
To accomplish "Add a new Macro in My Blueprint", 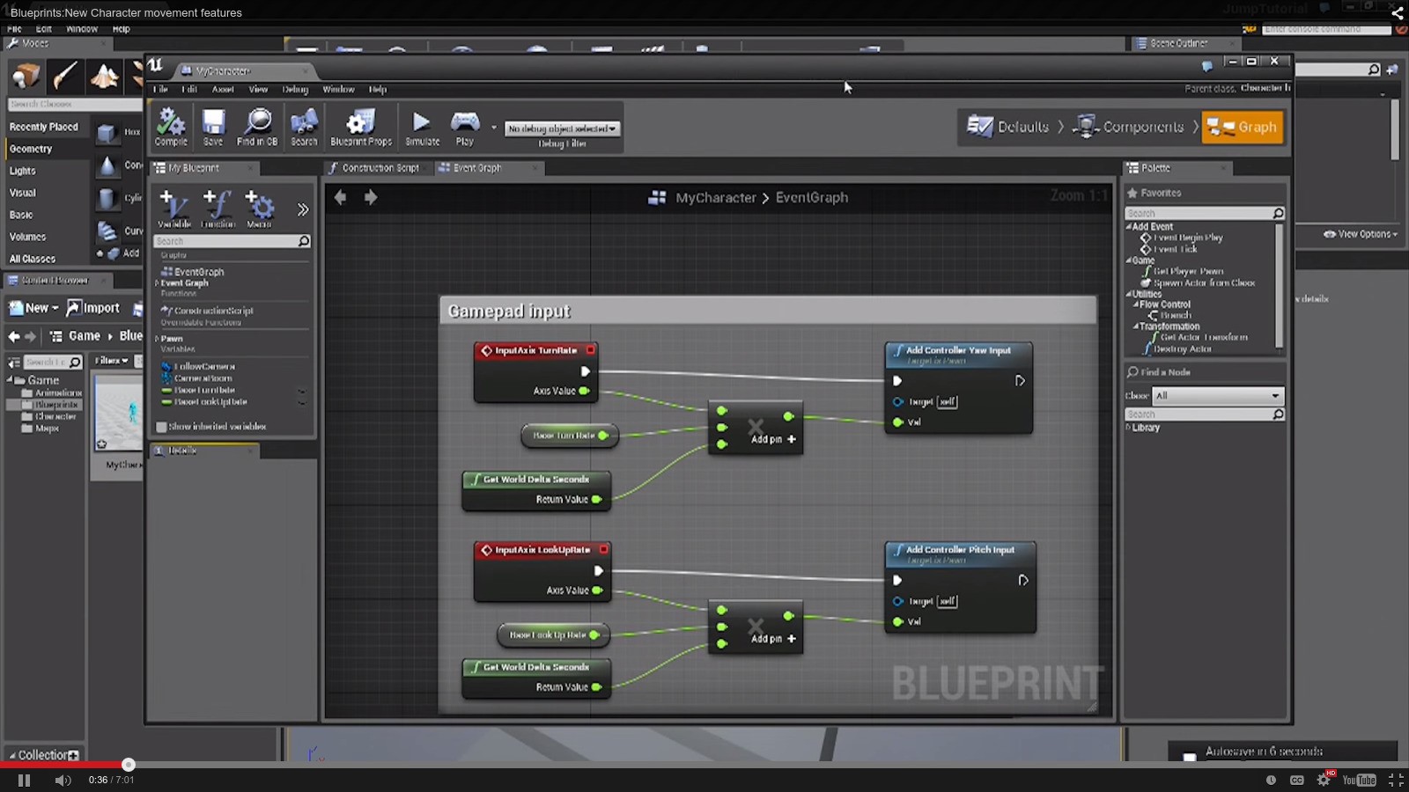I will coord(259,209).
